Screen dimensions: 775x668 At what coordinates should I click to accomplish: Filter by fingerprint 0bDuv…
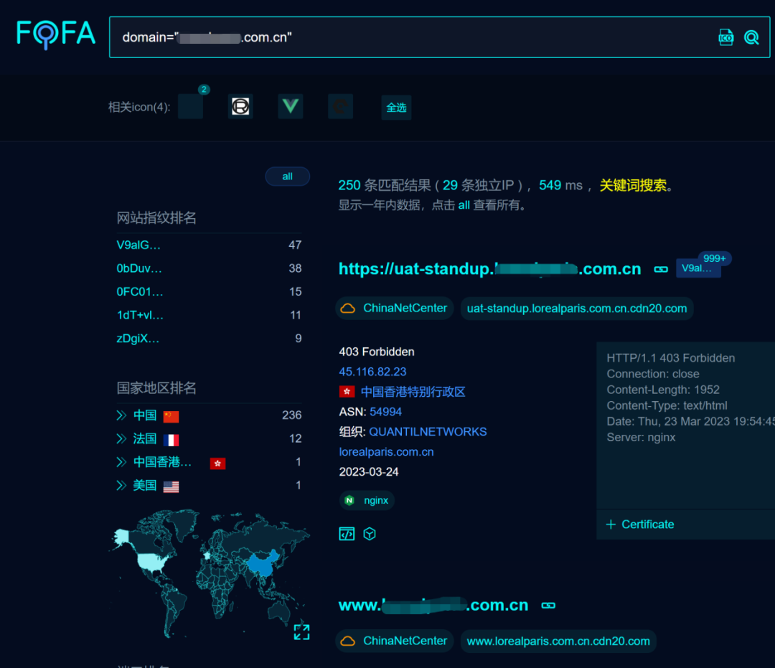pos(139,268)
